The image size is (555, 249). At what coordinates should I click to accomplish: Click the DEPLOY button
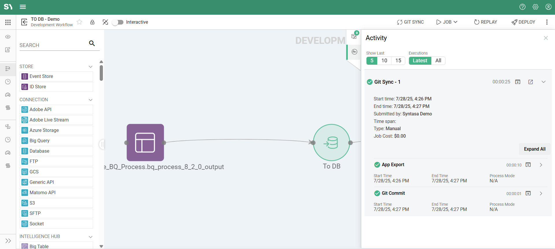pyautogui.click(x=523, y=22)
